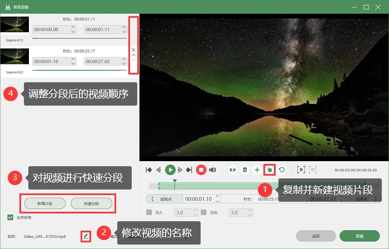Screen dimensions: 389x249
Task: Split the clip with the split icon
Action: point(232,170)
